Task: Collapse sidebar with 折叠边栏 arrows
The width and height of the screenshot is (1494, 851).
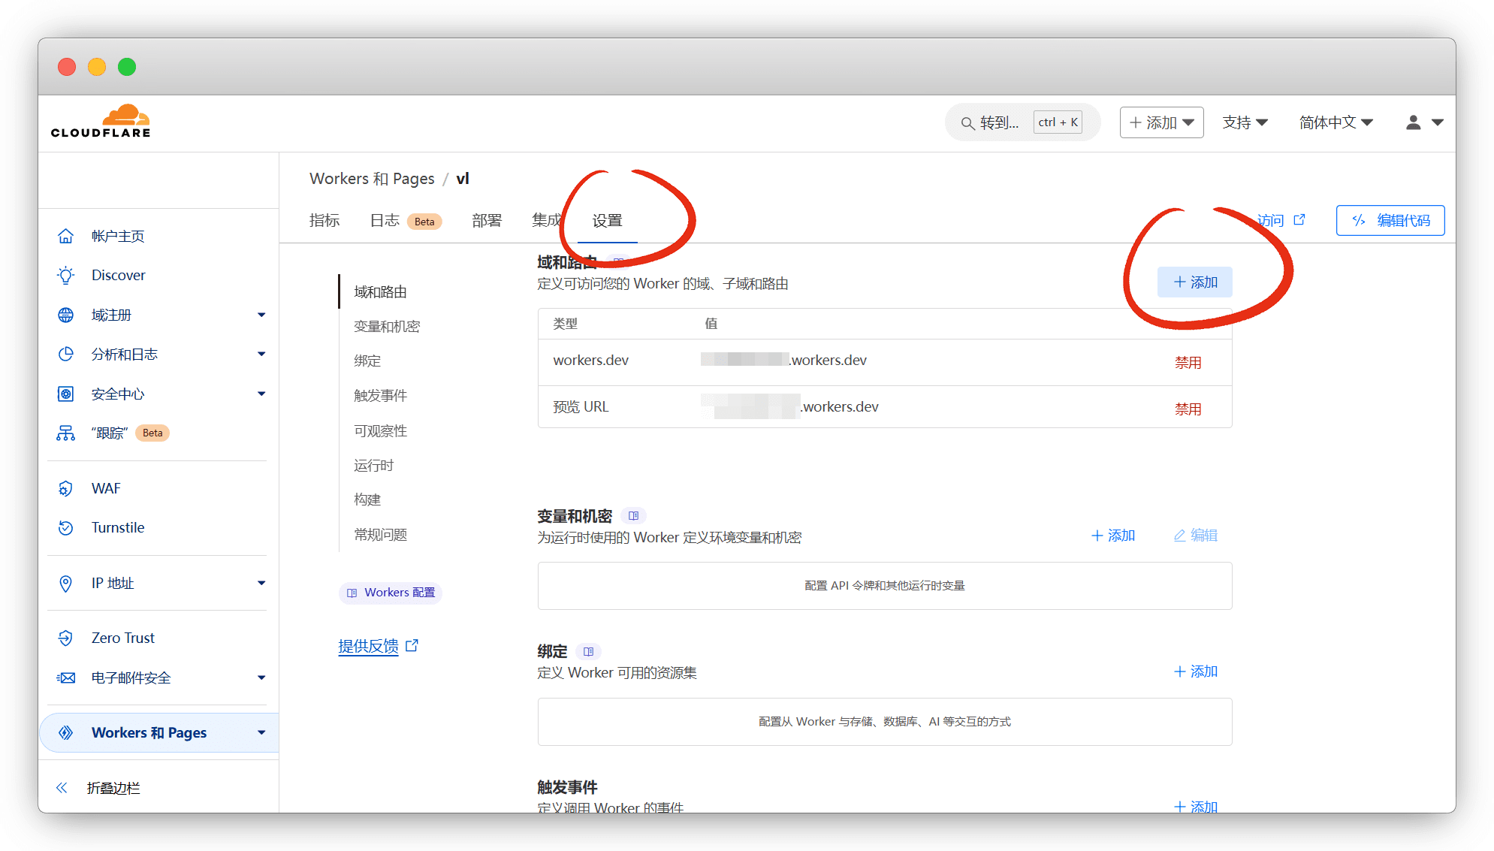Action: click(x=62, y=788)
